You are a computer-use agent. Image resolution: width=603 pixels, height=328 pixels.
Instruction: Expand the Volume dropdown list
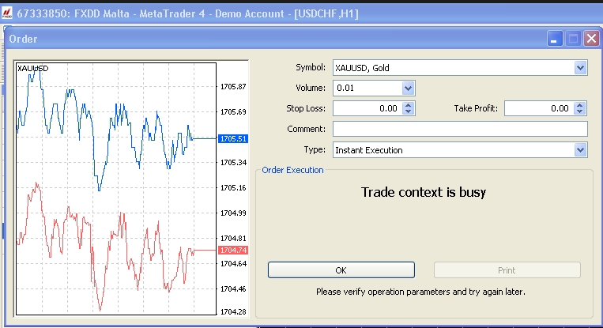click(409, 89)
